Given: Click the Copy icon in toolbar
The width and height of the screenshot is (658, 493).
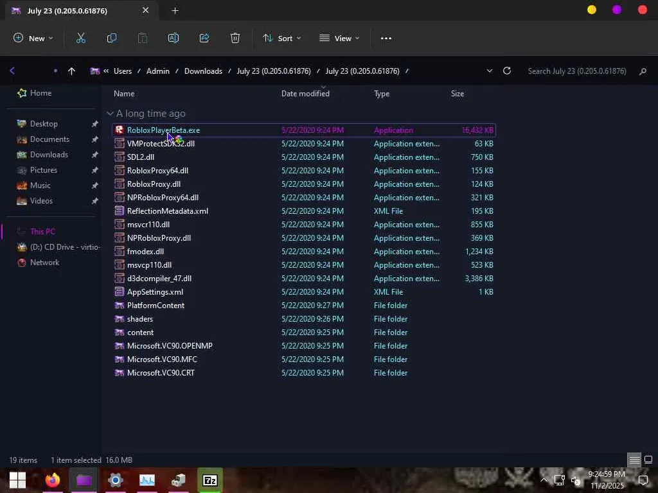Looking at the screenshot, I should (x=112, y=38).
